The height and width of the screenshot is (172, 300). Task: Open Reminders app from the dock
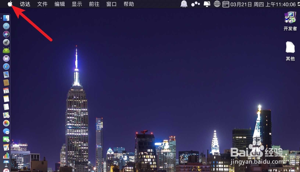coord(6,107)
